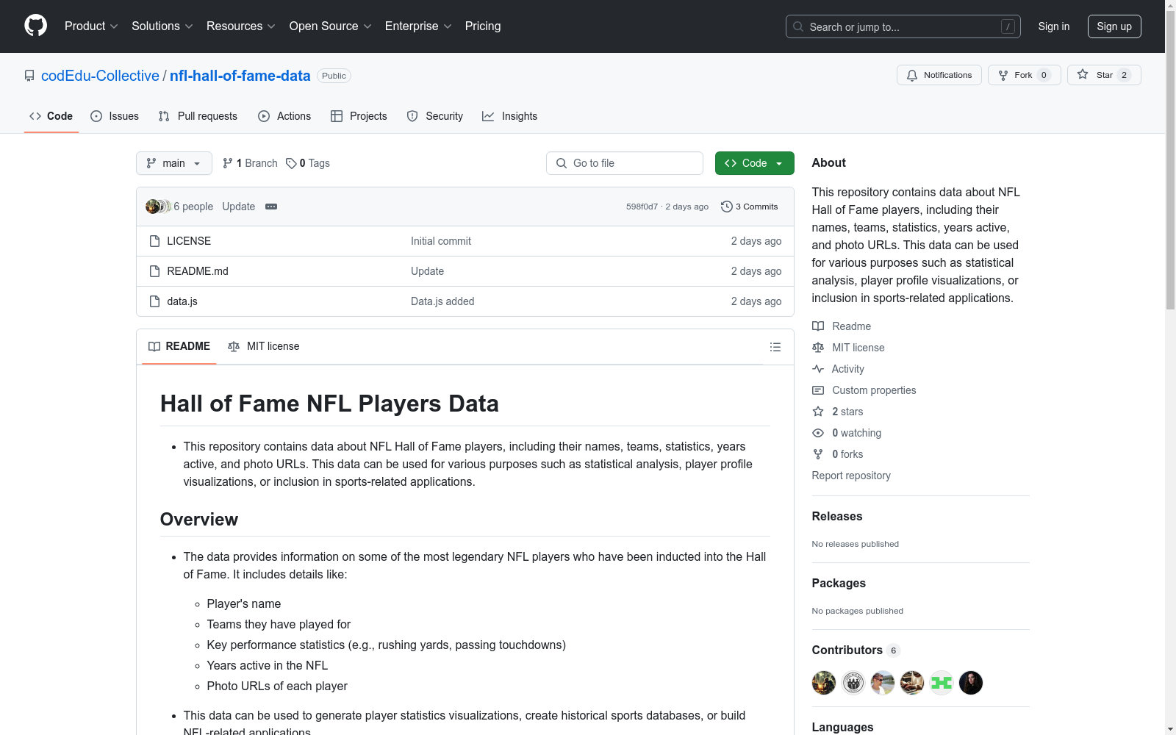Expand the Resources menu
Screen dimensions: 1176x735
click(240, 26)
